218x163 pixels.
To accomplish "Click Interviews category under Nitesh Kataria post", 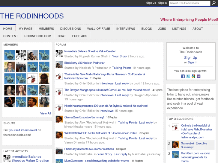I will click(106, 111).
